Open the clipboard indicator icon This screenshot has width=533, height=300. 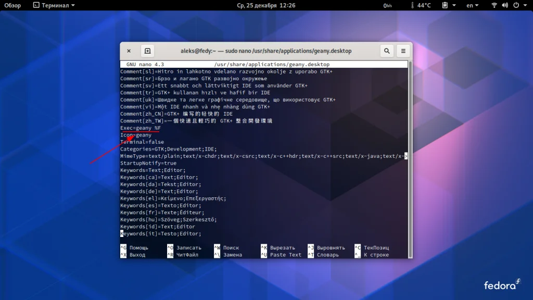click(x=446, y=5)
